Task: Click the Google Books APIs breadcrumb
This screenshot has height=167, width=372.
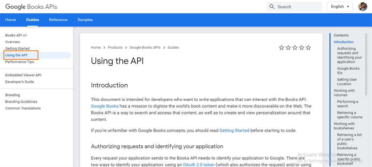Action: [x=145, y=47]
